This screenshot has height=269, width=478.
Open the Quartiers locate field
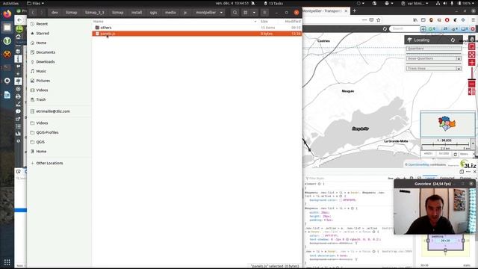[x=433, y=49]
